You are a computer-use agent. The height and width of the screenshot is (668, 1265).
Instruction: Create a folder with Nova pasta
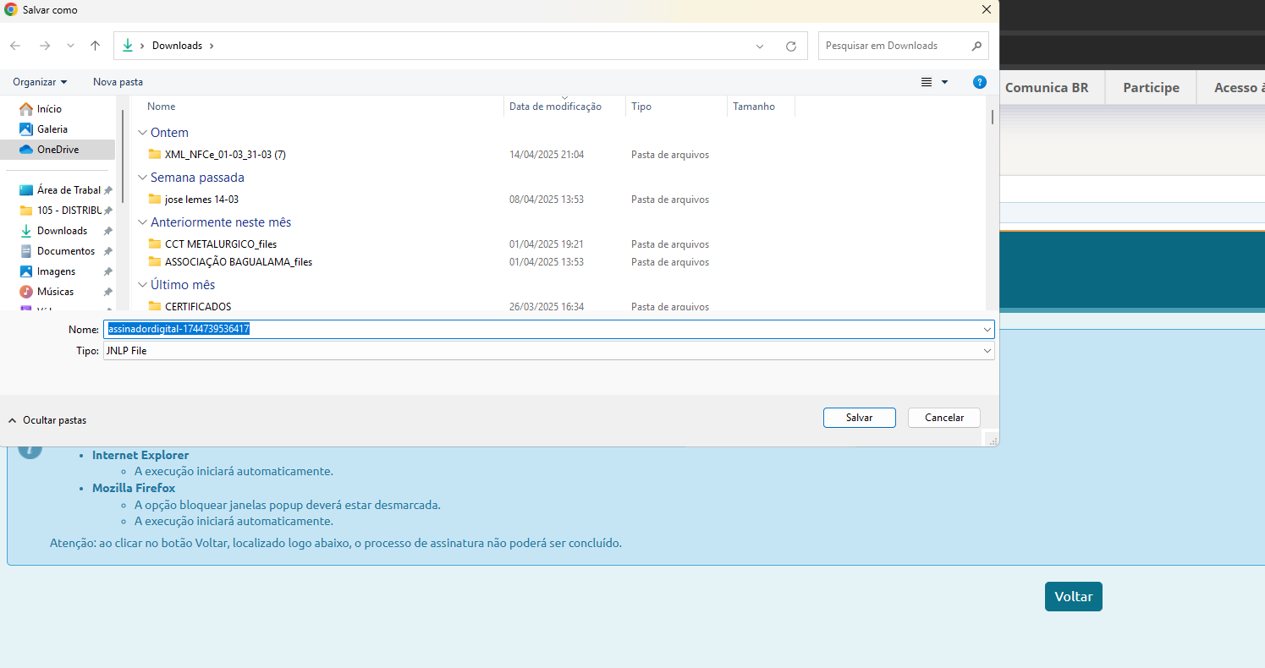click(x=118, y=82)
